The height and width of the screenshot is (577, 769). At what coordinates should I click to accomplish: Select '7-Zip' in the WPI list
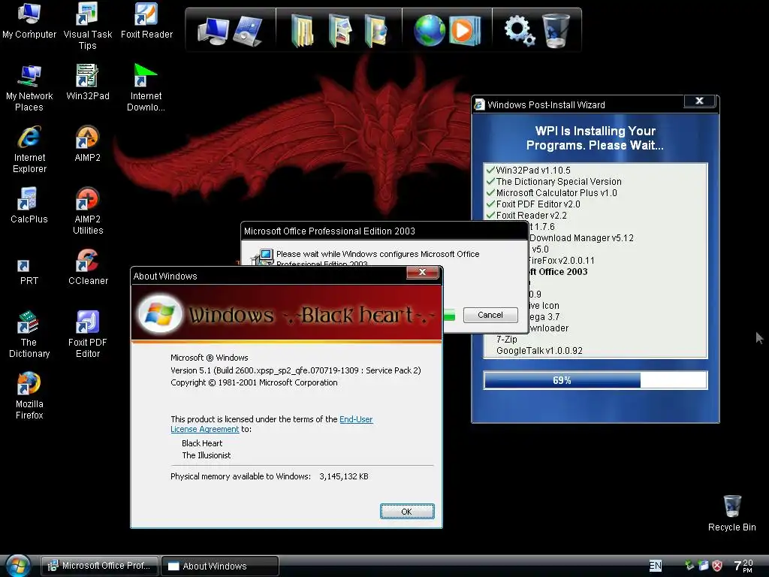tap(507, 339)
